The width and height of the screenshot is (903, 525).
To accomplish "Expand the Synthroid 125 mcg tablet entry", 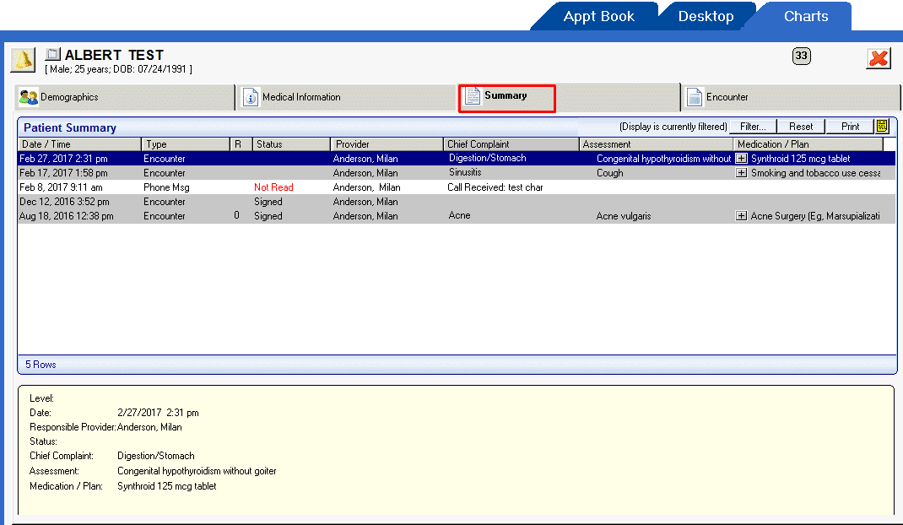I will [x=741, y=158].
